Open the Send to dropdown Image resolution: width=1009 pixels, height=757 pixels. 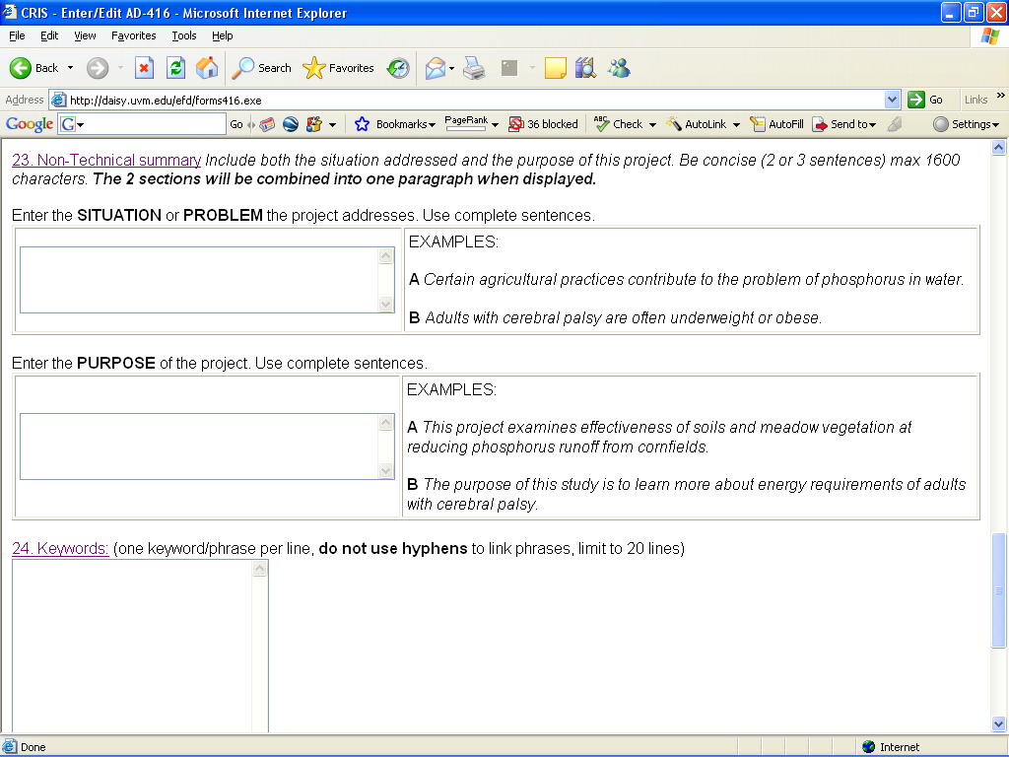point(843,124)
